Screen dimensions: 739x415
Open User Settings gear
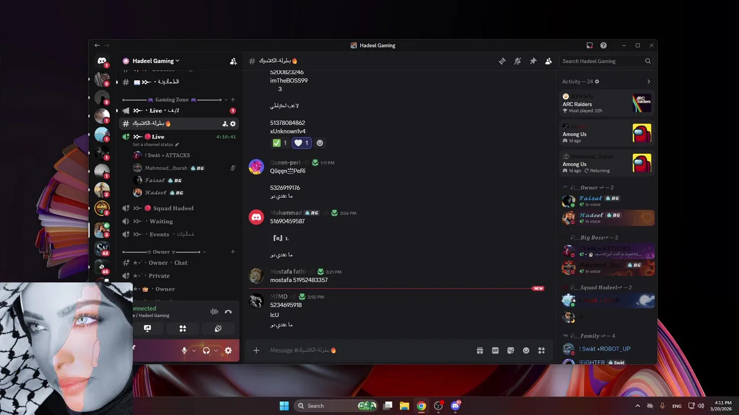228,350
